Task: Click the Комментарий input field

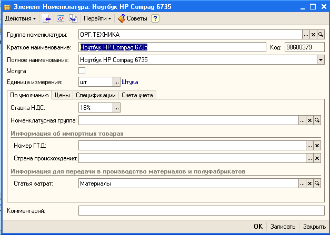Action: pos(202,211)
